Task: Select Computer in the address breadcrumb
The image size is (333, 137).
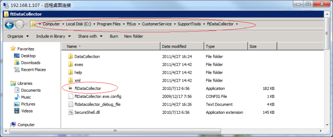Action: (x=51, y=24)
